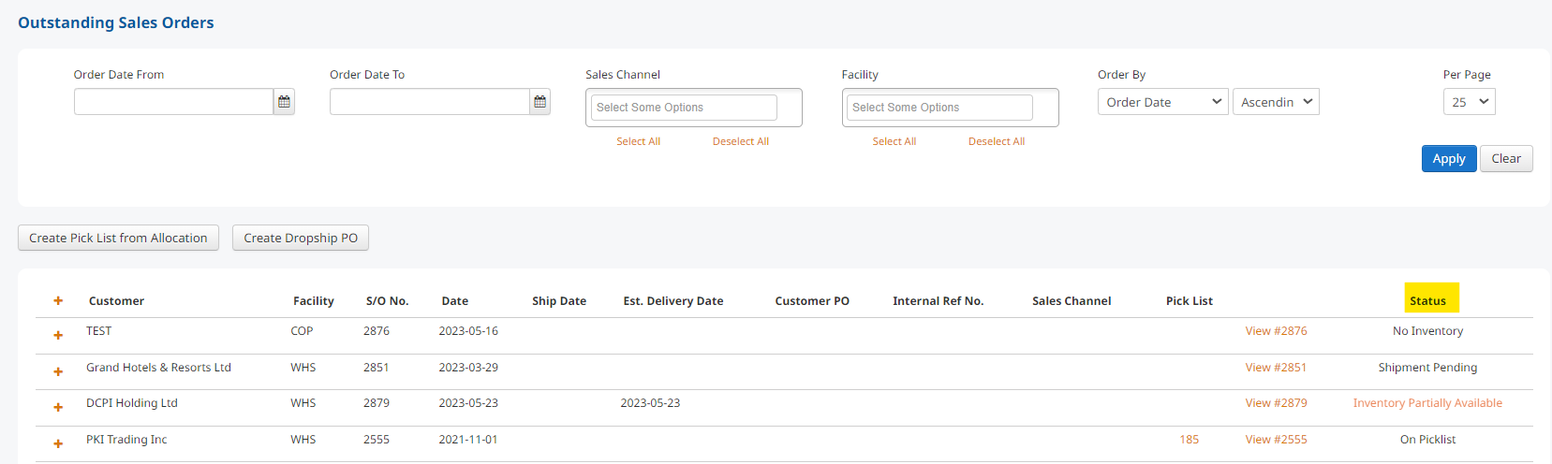This screenshot has width=1552, height=464.
Task: Click the Apply filter button
Action: [1449, 159]
